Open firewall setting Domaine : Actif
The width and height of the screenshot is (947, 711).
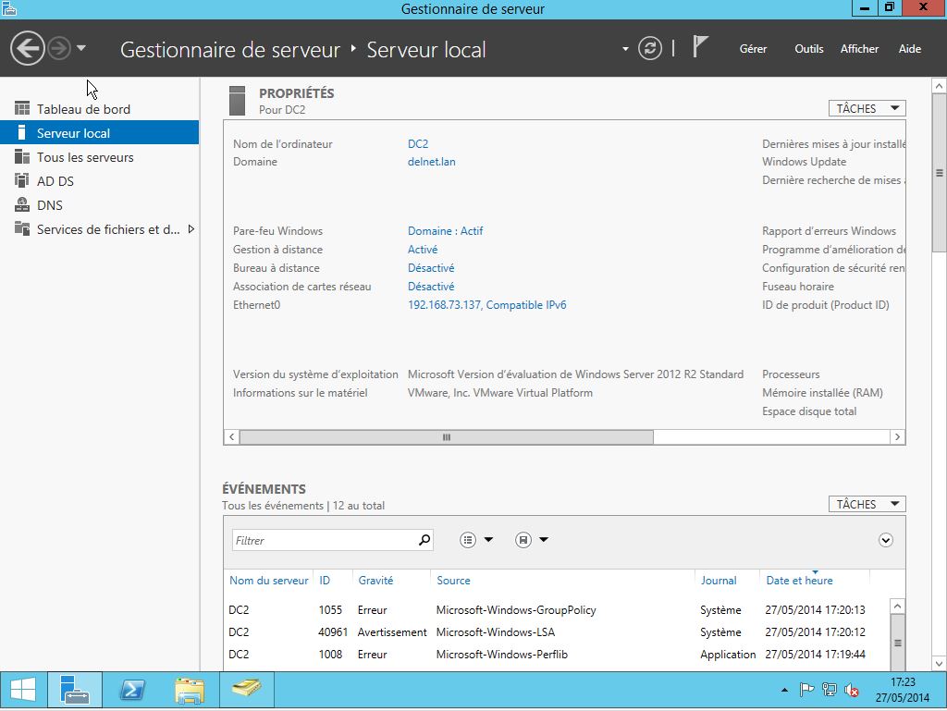click(445, 231)
